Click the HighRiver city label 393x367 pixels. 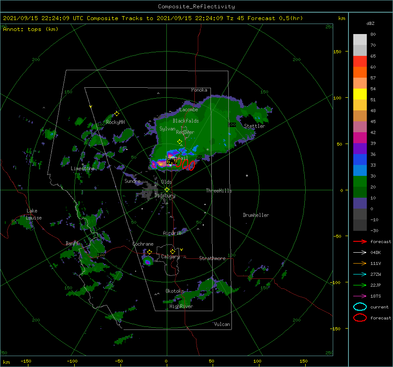181,306
